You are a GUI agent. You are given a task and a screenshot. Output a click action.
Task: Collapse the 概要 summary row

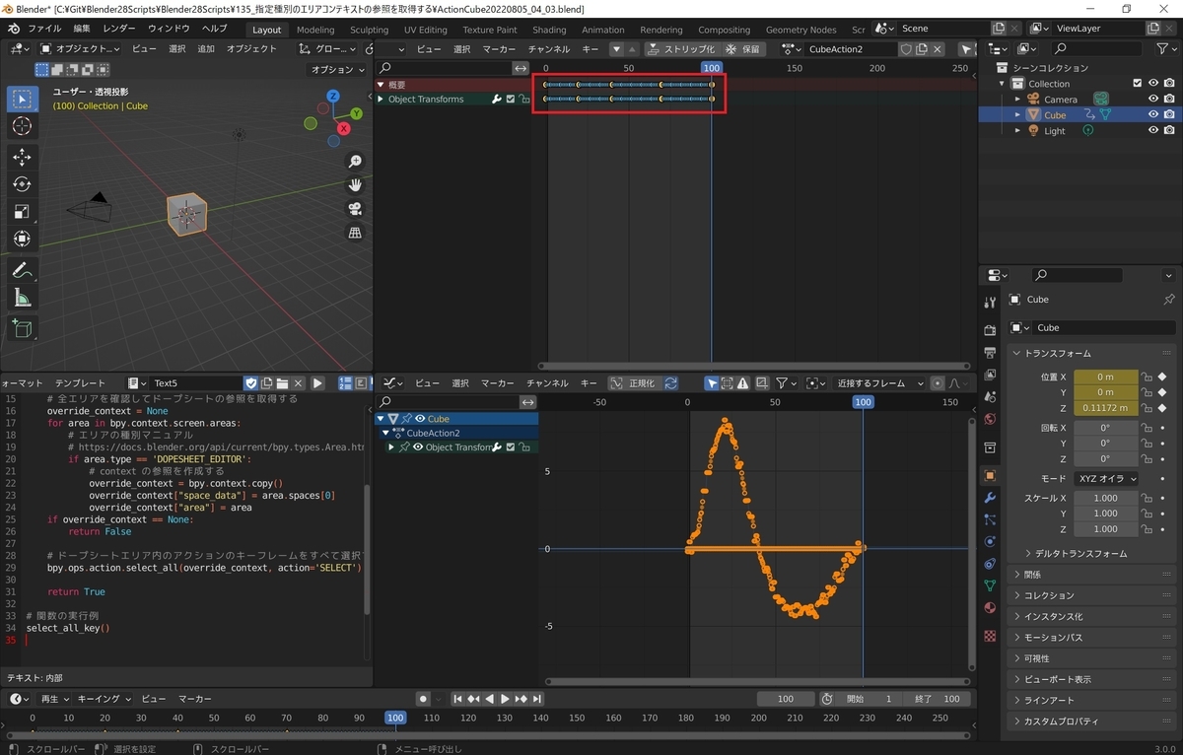(x=382, y=84)
